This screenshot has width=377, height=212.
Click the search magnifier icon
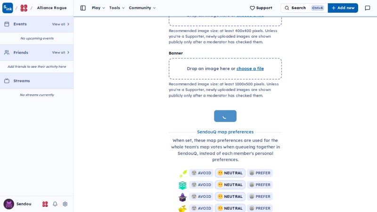[x=287, y=8]
